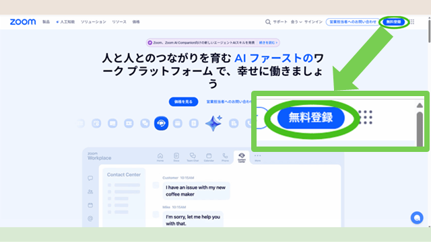Click message 'I have an issue with my new coffee maker'
This screenshot has height=242, width=431.
click(196, 191)
